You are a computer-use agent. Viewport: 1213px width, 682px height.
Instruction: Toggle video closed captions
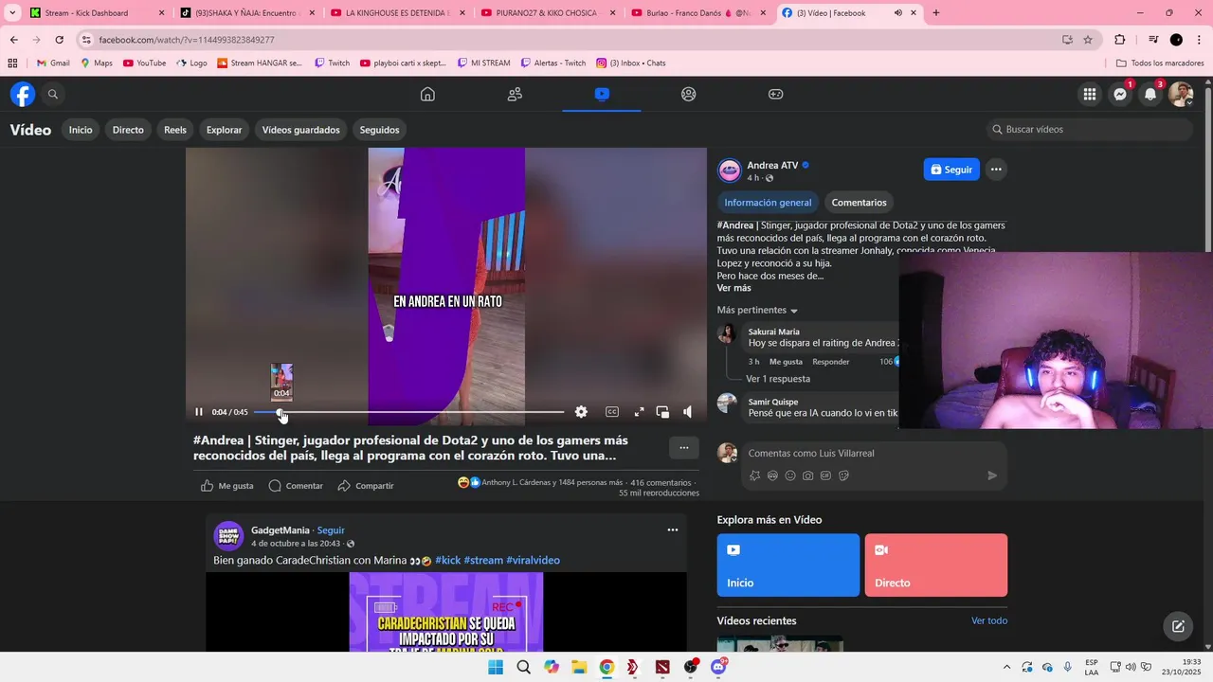tap(612, 412)
